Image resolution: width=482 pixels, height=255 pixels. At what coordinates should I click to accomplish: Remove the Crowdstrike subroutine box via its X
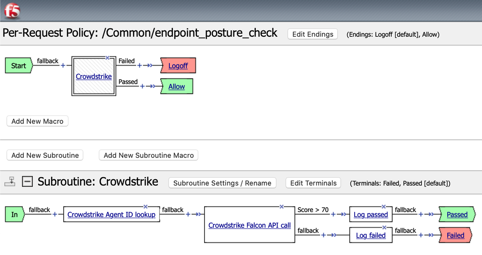pyautogui.click(x=108, y=57)
